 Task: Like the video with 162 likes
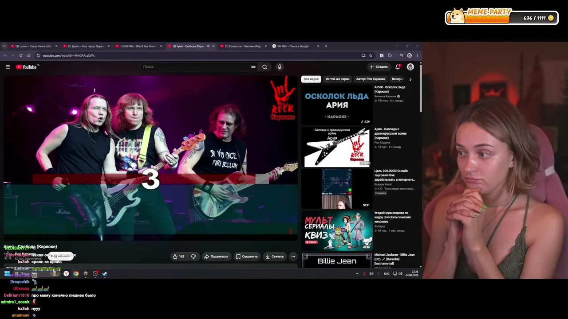[179, 257]
